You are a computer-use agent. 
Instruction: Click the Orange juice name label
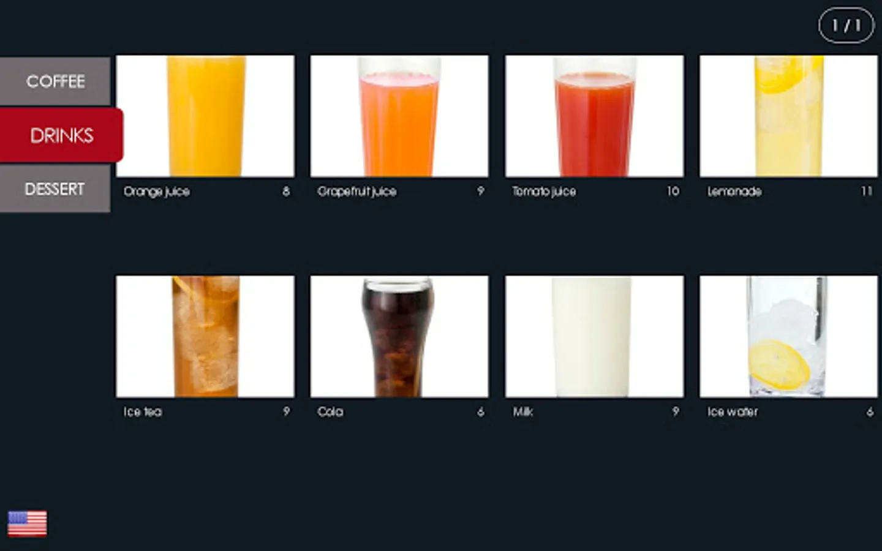157,192
